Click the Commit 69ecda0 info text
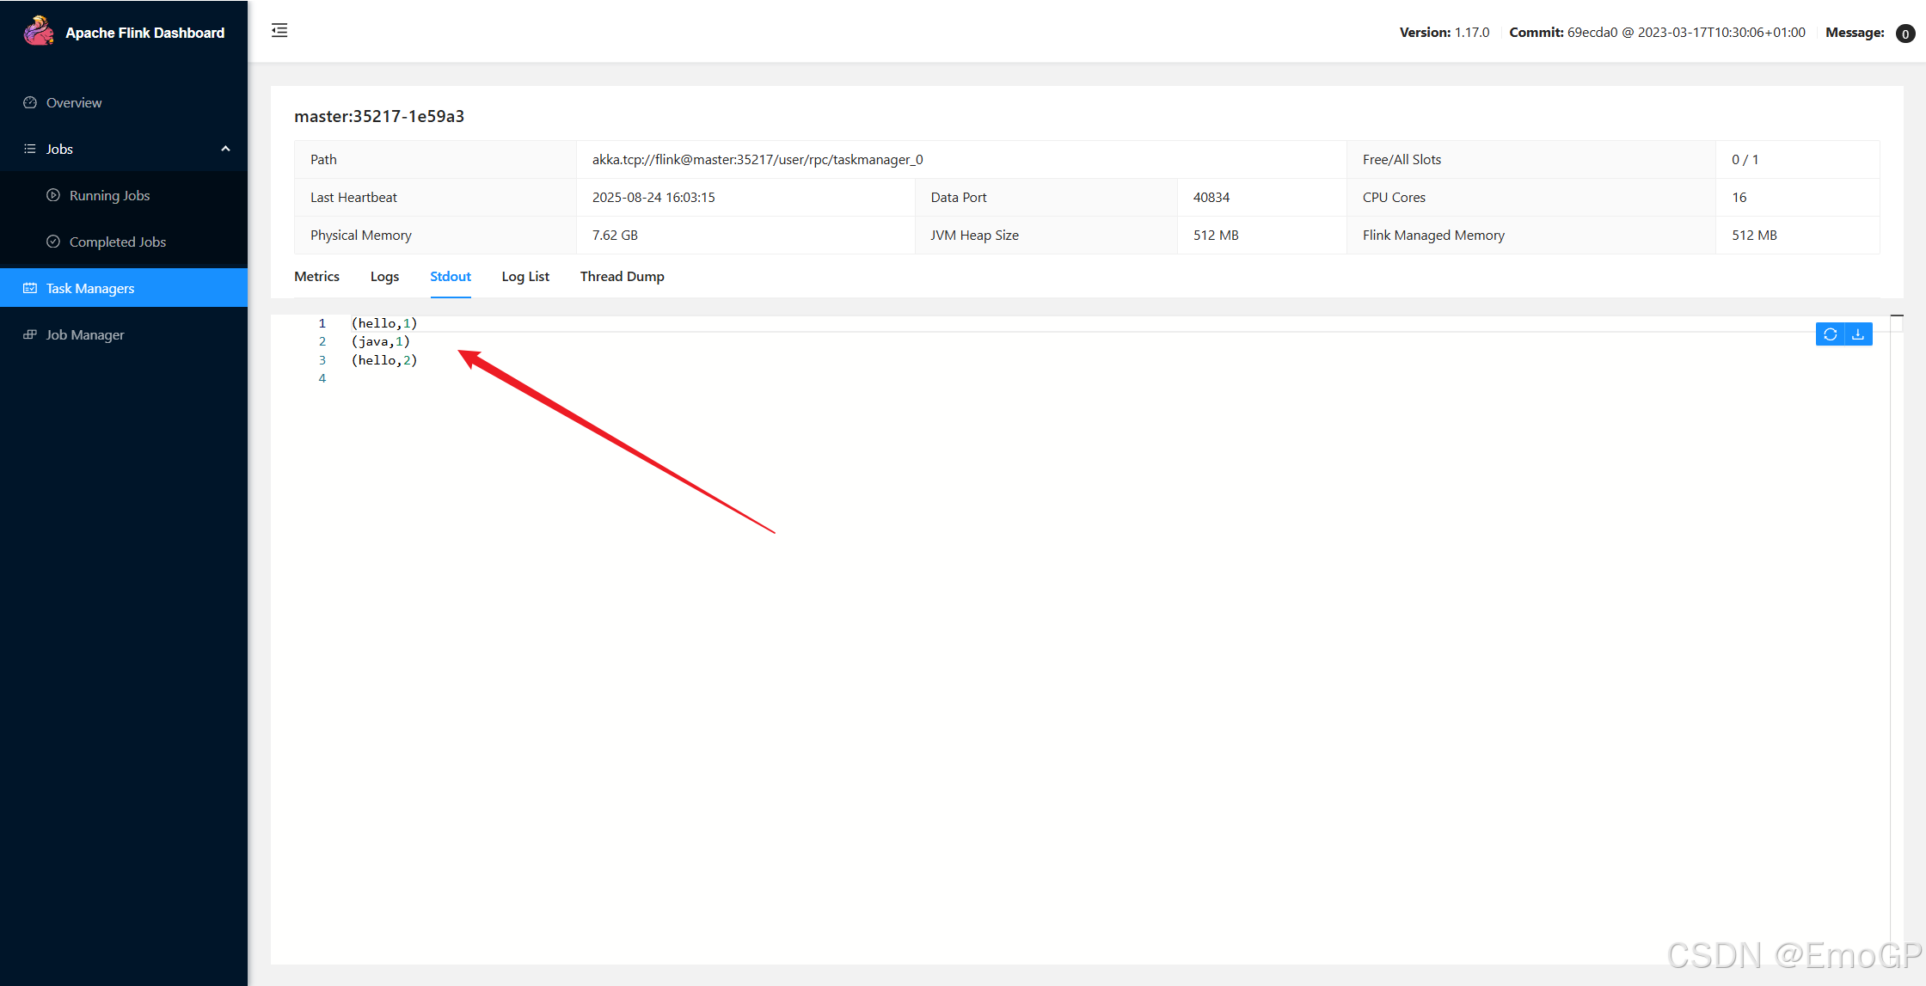Viewport: 1926px width, 986px height. [x=1657, y=32]
